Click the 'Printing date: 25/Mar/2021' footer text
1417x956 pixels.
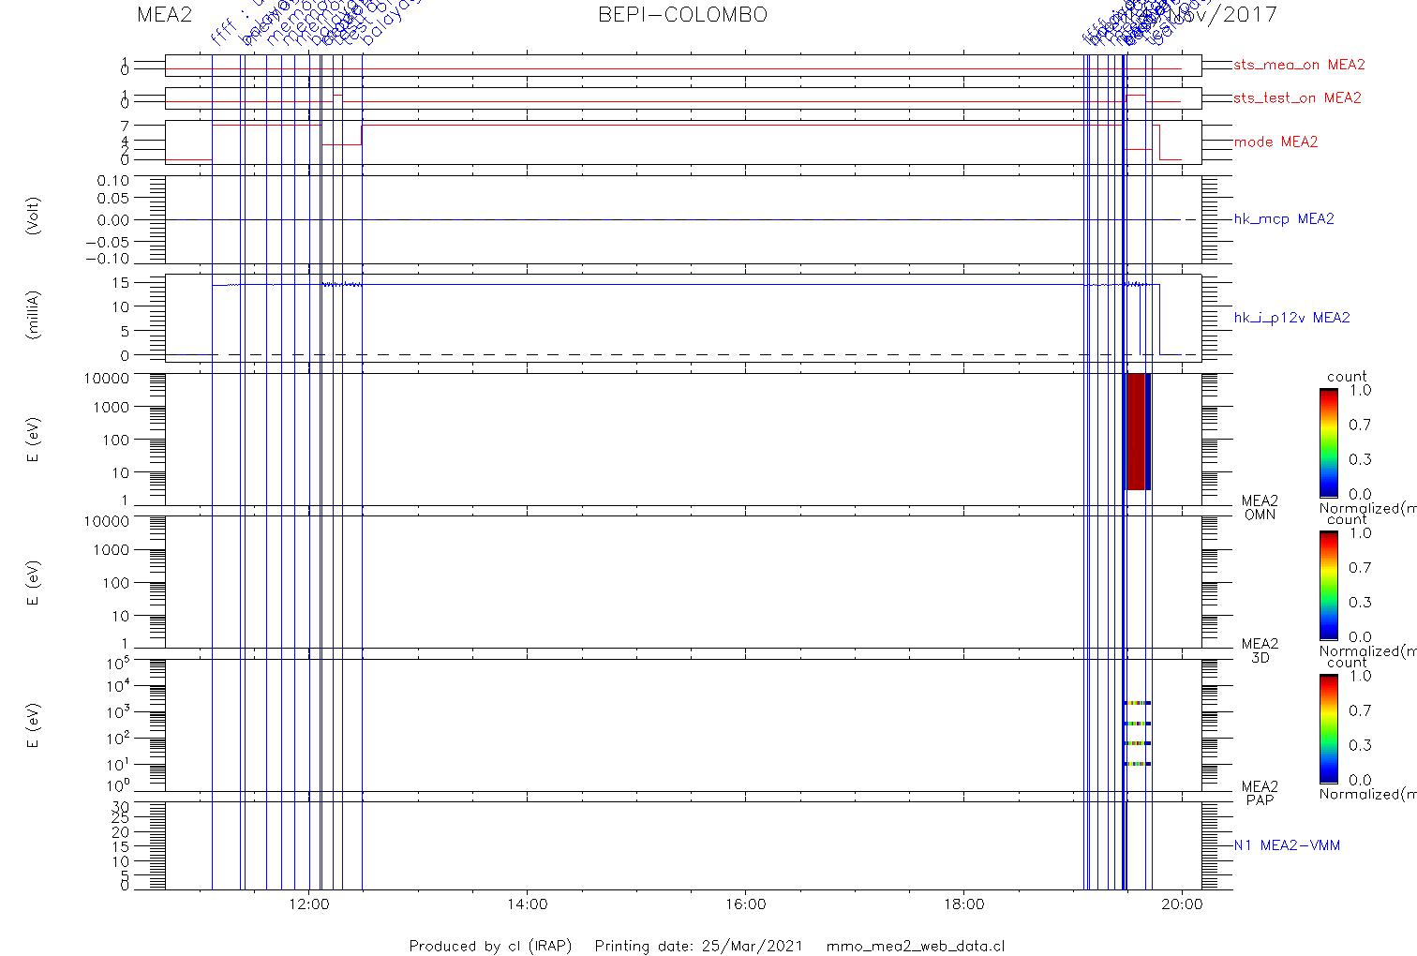click(698, 946)
